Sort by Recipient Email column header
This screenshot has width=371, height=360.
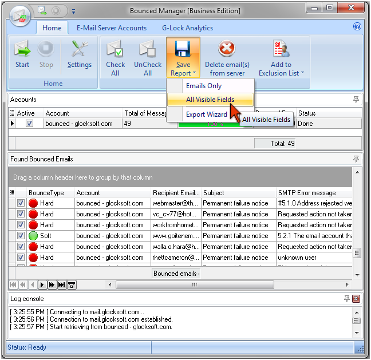(x=176, y=193)
